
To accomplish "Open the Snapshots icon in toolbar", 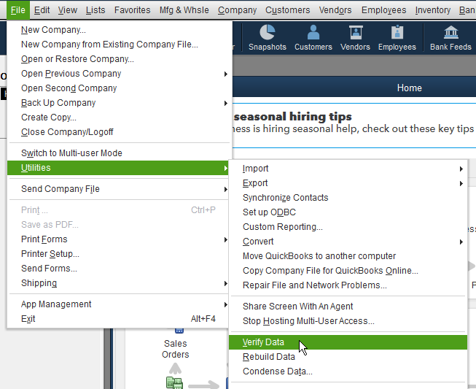I will click(x=267, y=38).
